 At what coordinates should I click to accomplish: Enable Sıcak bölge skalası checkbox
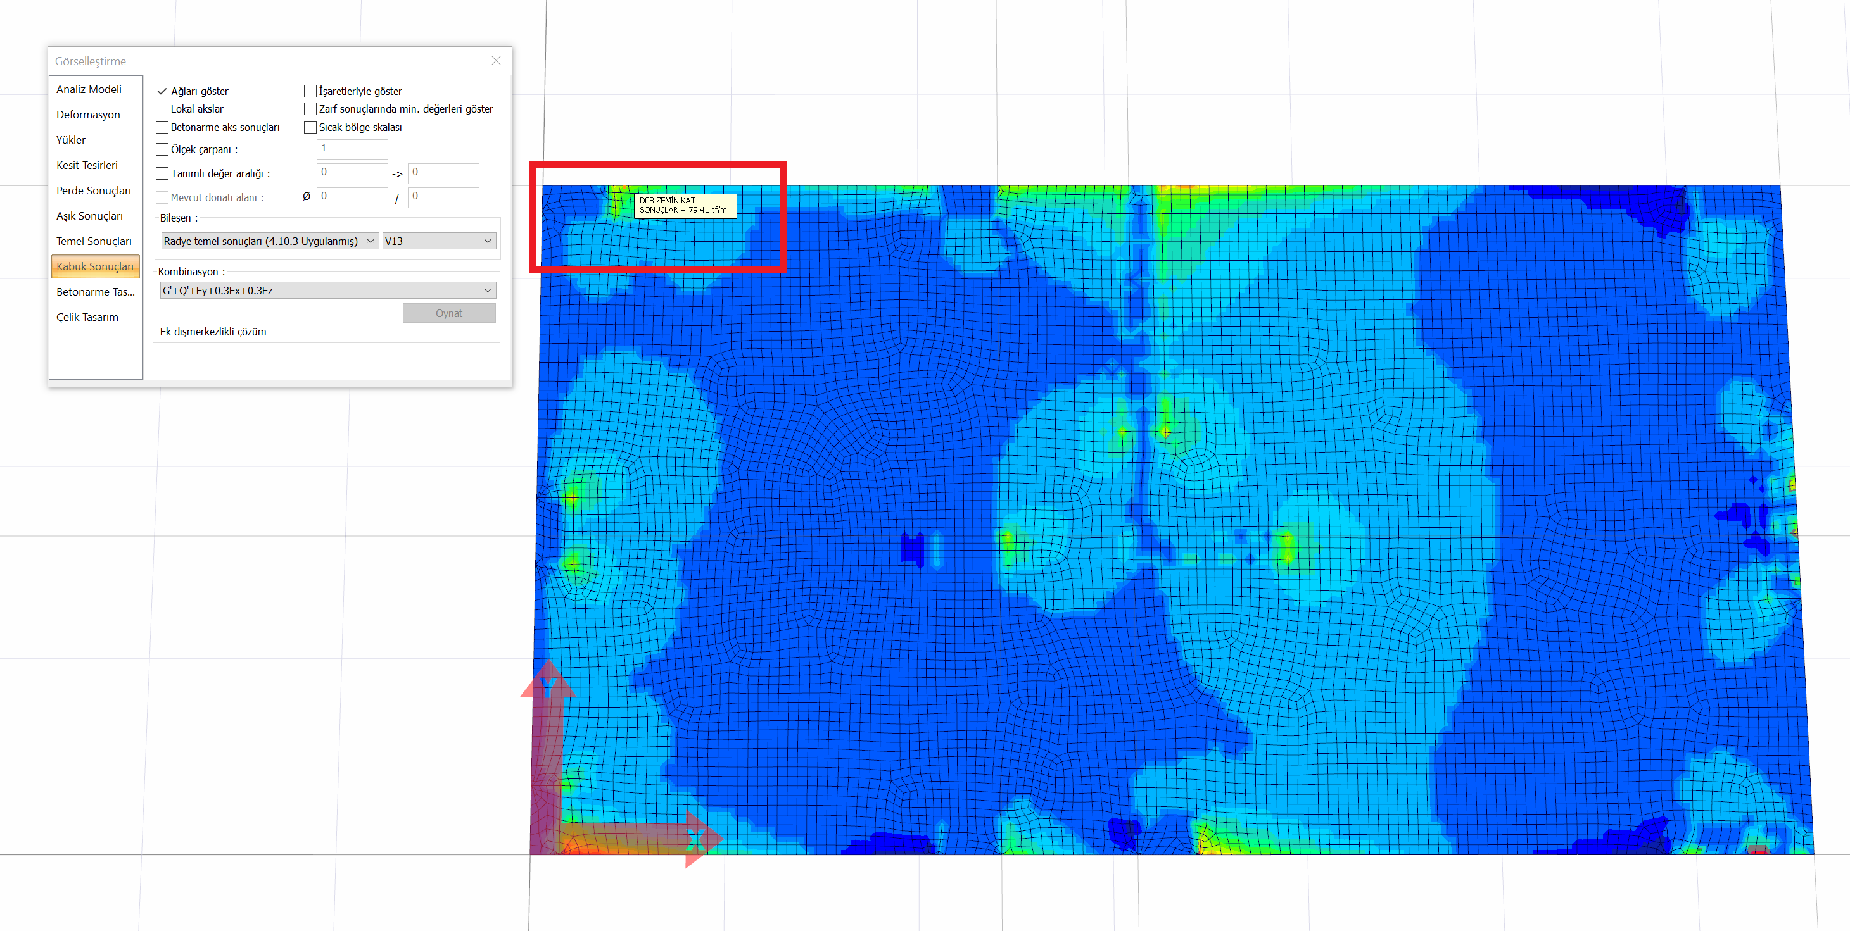point(310,127)
